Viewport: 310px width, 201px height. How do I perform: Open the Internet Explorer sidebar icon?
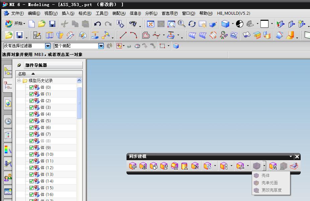pyautogui.click(x=8, y=103)
